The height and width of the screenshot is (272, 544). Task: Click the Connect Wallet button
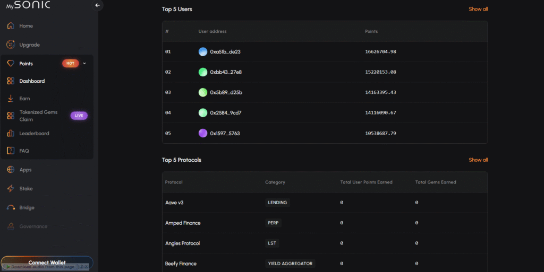point(47,262)
